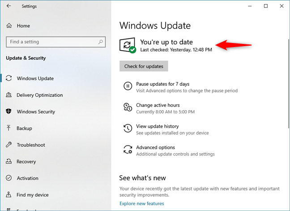Click the back arrow icon
This screenshot has height=211, width=290.
pyautogui.click(x=9, y=6)
